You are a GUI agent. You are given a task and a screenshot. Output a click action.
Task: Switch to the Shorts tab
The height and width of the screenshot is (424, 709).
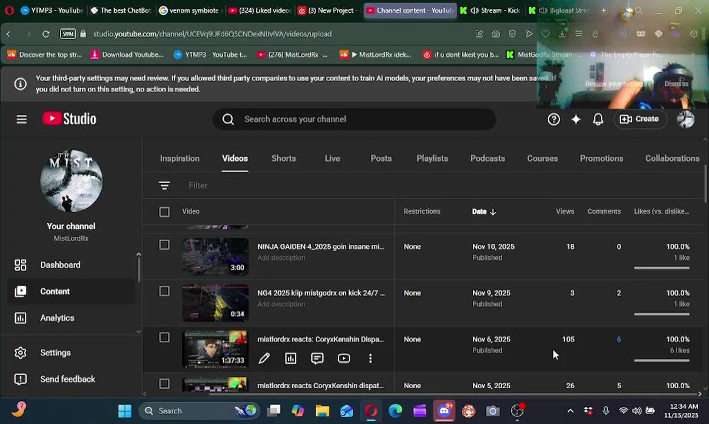283,158
